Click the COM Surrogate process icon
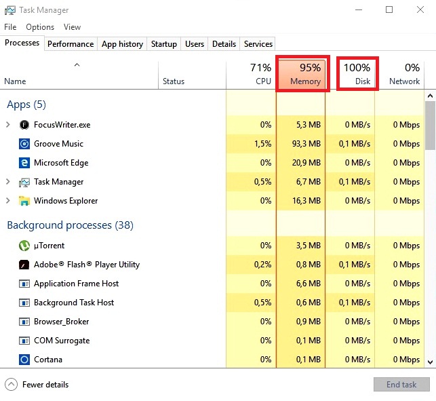The height and width of the screenshot is (401, 436). (x=24, y=341)
